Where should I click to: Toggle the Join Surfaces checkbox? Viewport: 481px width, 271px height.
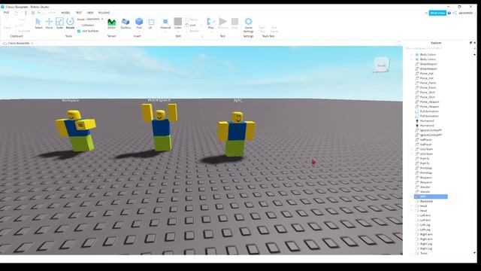click(79, 31)
